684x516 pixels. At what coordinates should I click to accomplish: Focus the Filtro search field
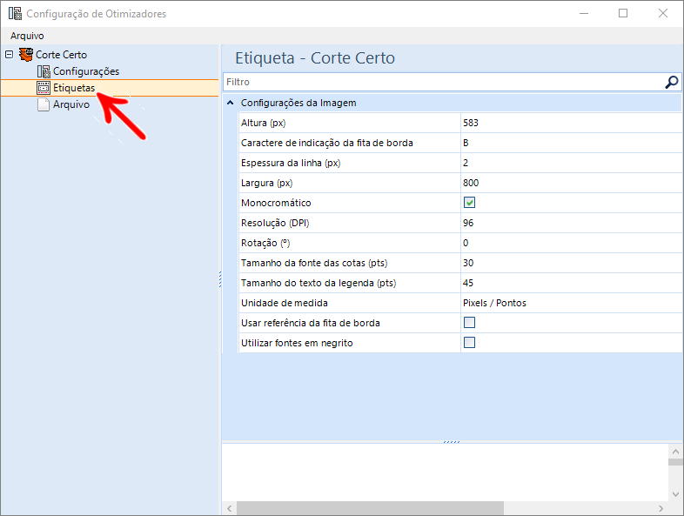[443, 82]
